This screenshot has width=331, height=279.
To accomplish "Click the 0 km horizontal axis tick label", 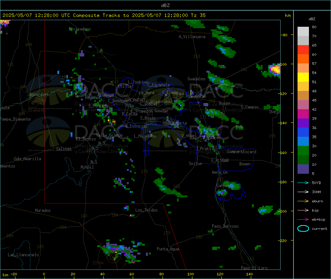I will click(x=44, y=274).
